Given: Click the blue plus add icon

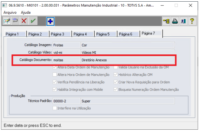Looking at the screenshot, I should pos(50,21).
